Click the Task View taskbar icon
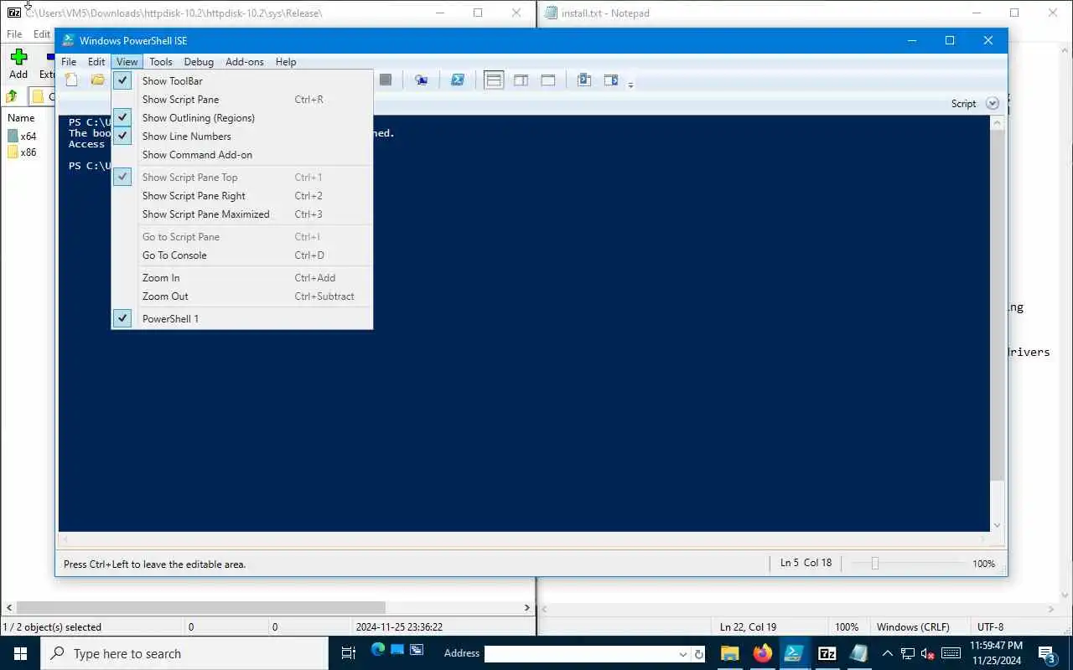Viewport: 1073px width, 670px height. (x=348, y=653)
